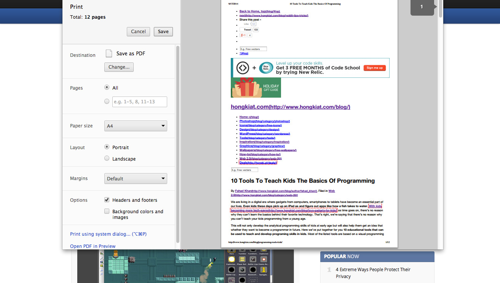Screen dimensions: 500x283
Task: Click the New Relic logo in the banner
Action: (x=266, y=68)
